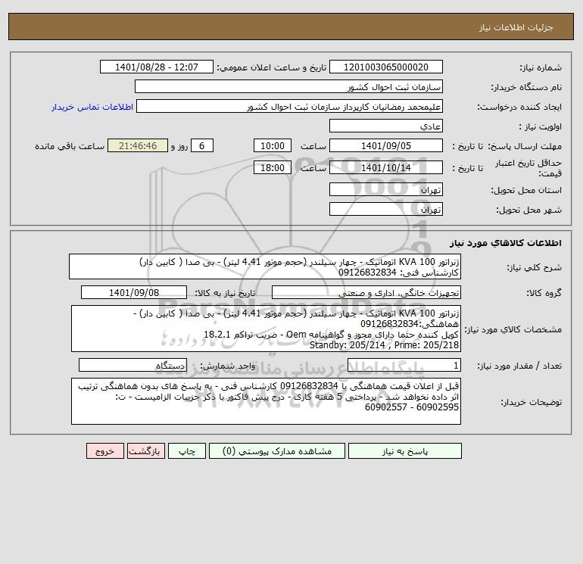The width and height of the screenshot is (583, 564).
Task: Click the delivery city field شهر محل تحویل
Action: coord(386,209)
